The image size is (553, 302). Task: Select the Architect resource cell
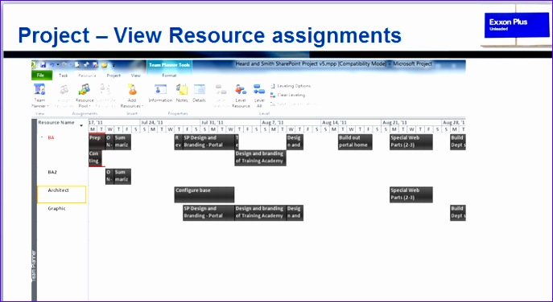[62, 194]
